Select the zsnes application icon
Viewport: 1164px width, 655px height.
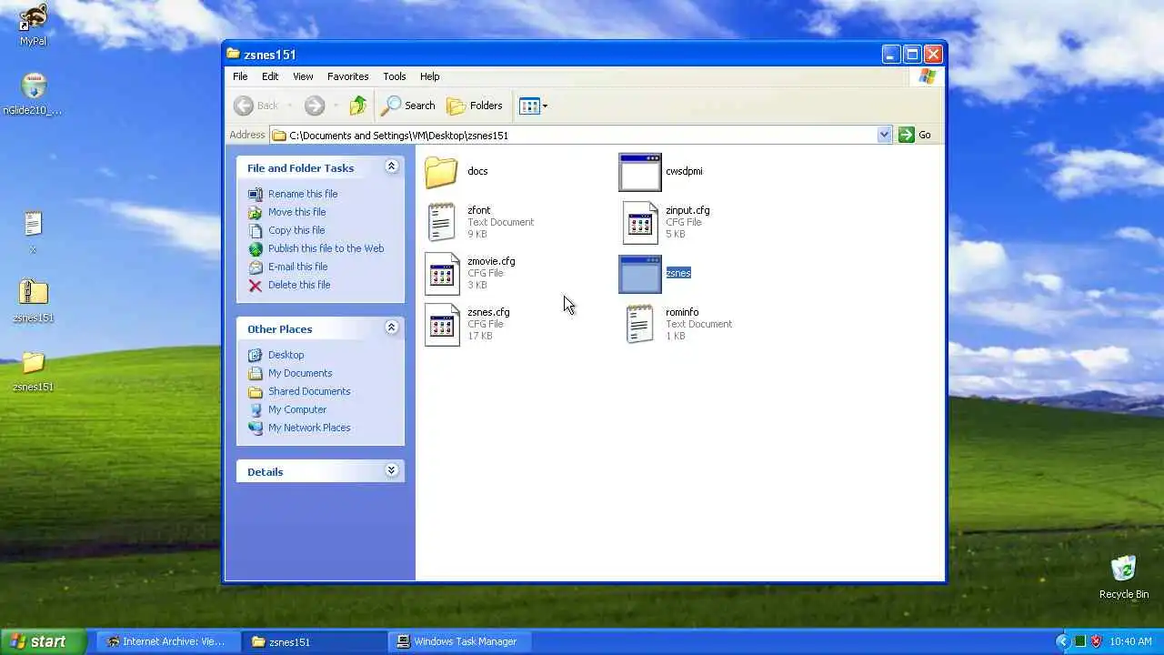[640, 274]
